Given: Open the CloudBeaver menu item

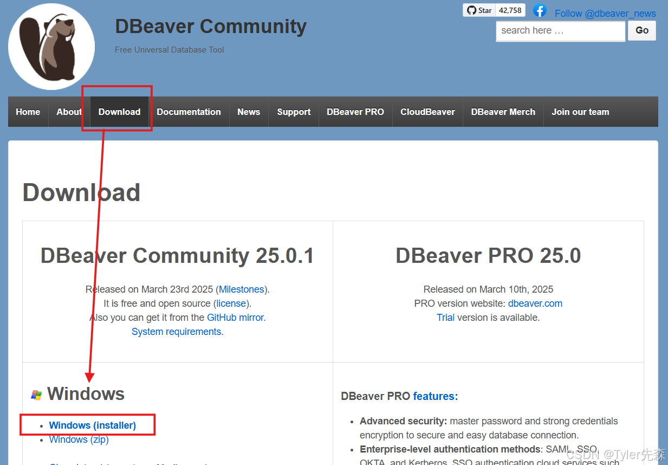Looking at the screenshot, I should point(427,112).
